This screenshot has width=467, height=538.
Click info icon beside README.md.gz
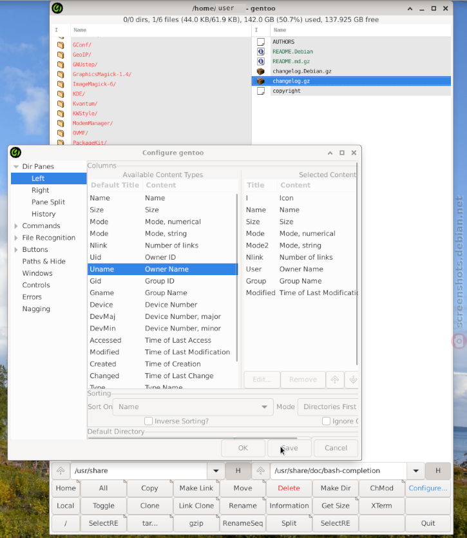tap(261, 61)
